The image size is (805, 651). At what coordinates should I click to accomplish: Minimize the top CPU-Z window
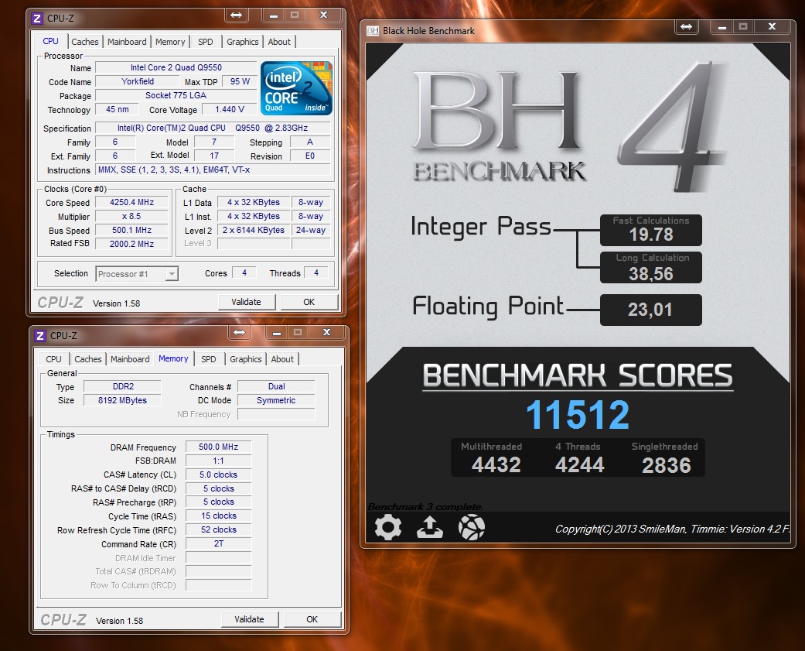[274, 15]
